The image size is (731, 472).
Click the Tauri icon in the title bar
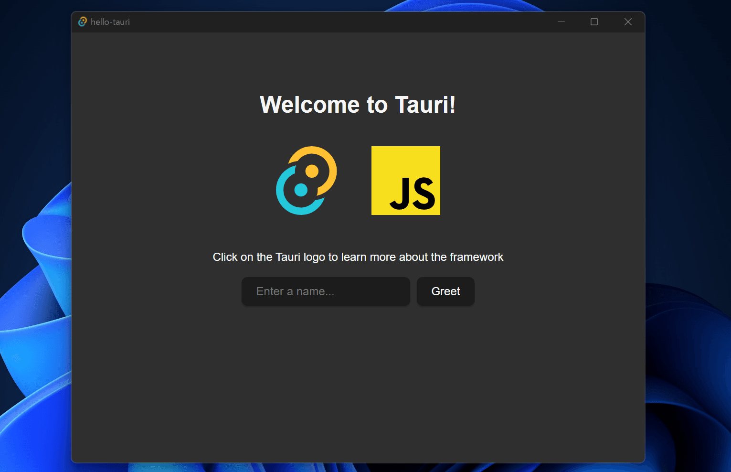82,21
